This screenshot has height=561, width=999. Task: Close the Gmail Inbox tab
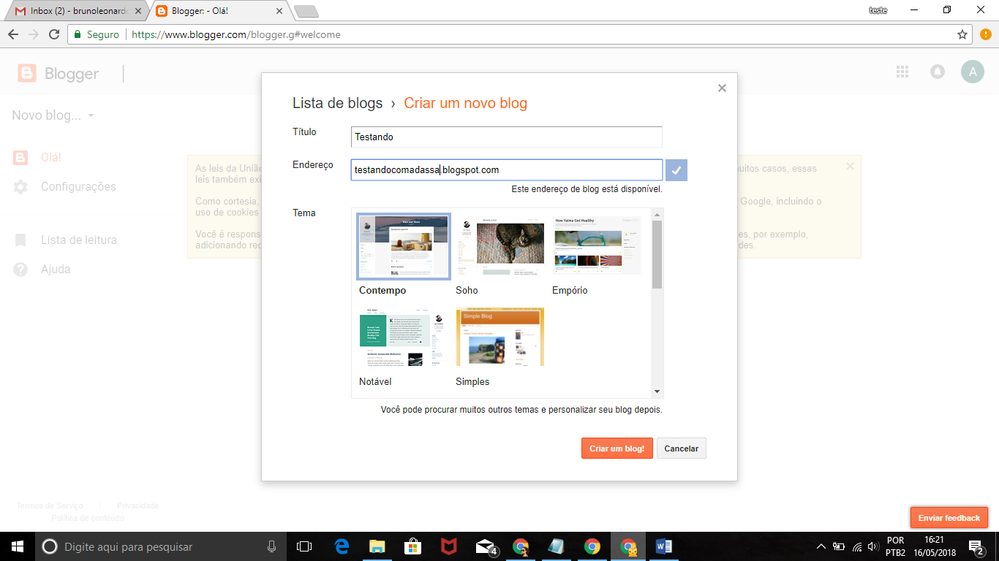(138, 11)
